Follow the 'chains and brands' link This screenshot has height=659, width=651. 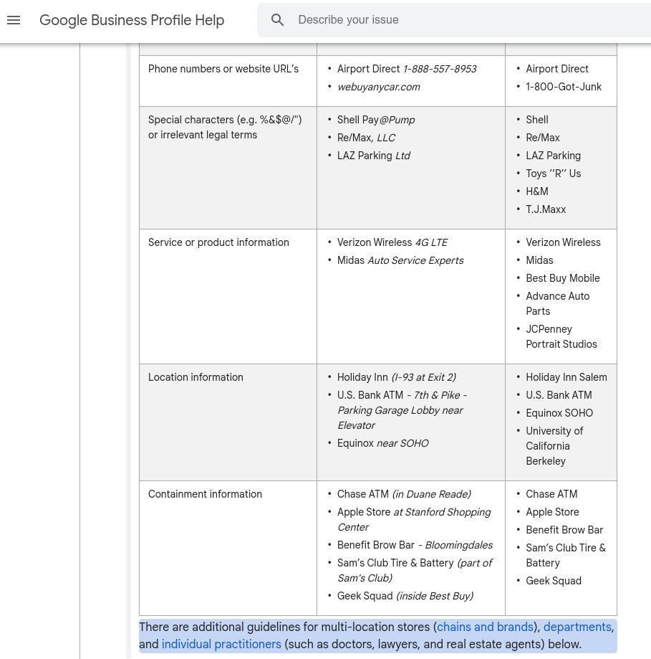tap(485, 627)
